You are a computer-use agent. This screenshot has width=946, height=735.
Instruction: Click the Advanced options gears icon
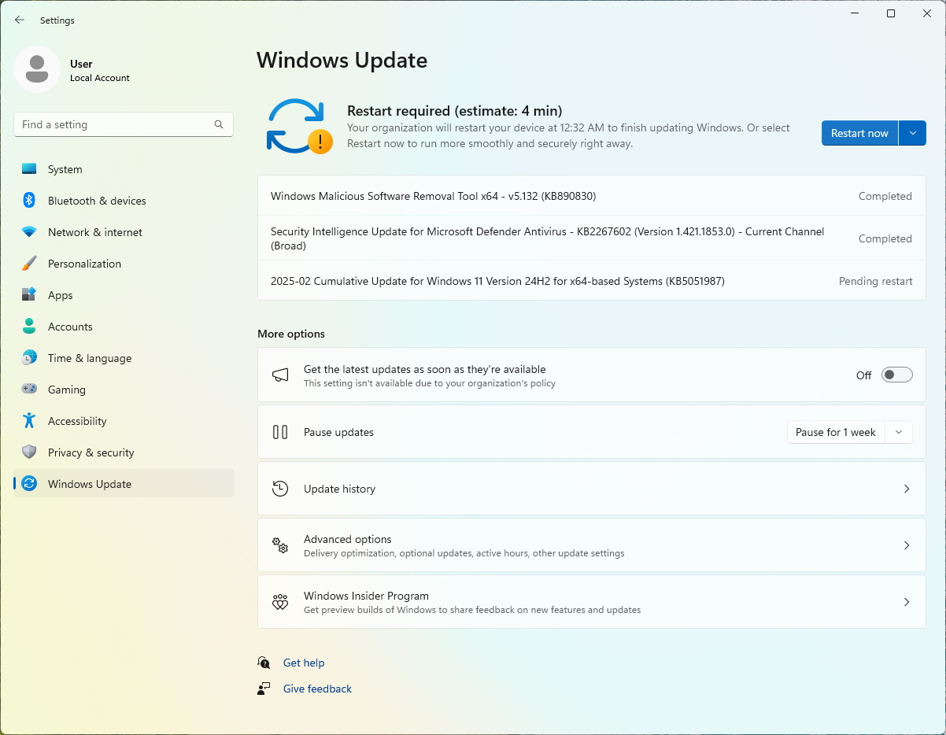point(280,545)
